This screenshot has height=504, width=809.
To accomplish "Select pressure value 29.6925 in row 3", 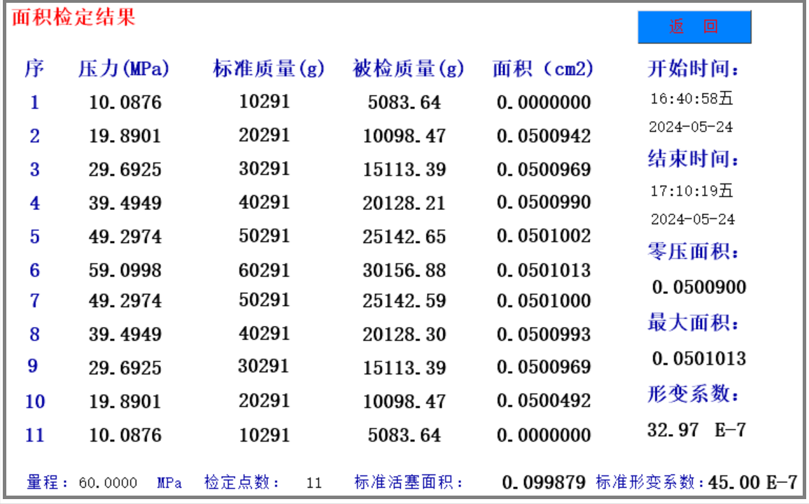I will pos(125,169).
